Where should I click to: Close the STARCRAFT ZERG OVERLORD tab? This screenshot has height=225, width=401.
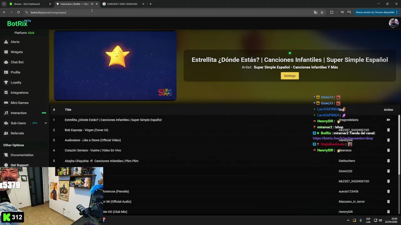coord(143,4)
